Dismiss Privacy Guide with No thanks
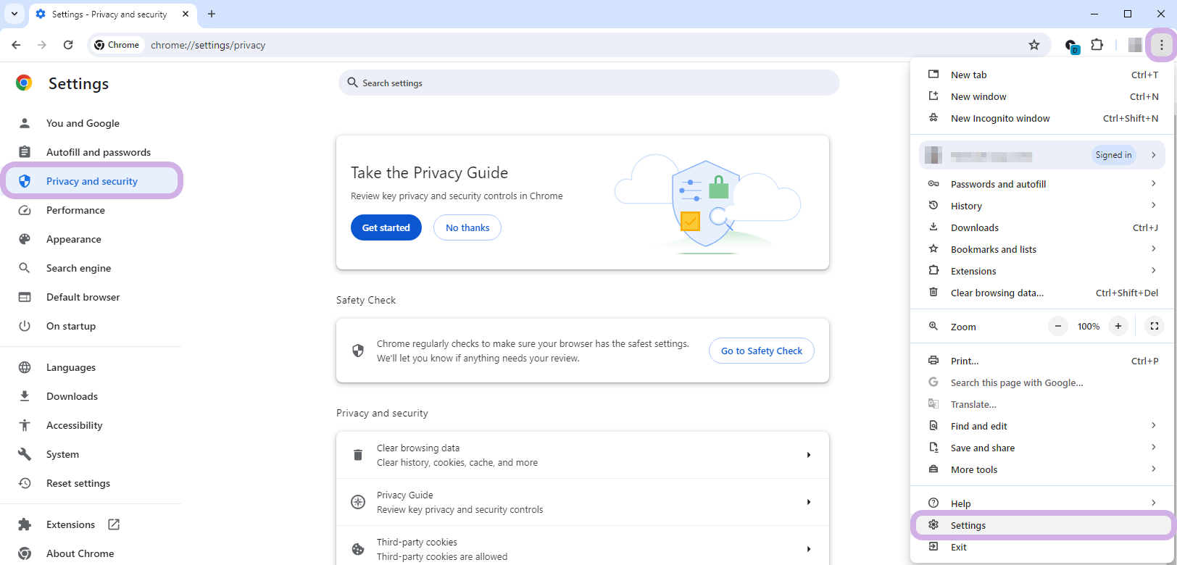 tap(467, 227)
